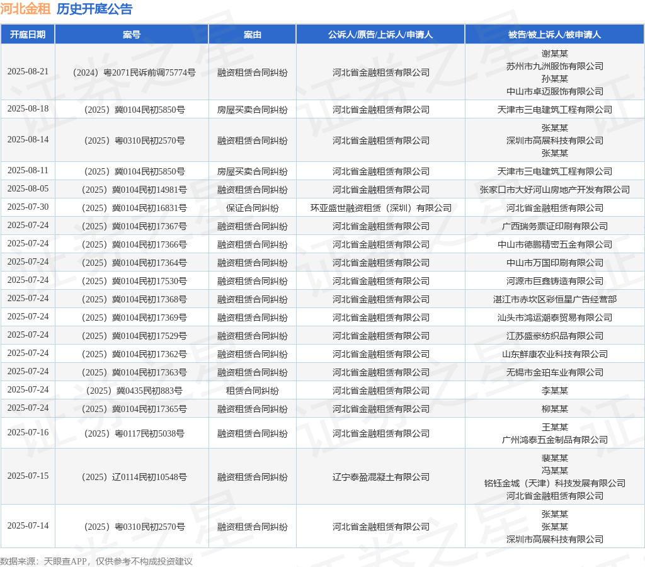Image resolution: width=645 pixels, height=567 pixels.
Task: Click the date 2025-07-16
Action: point(28,432)
